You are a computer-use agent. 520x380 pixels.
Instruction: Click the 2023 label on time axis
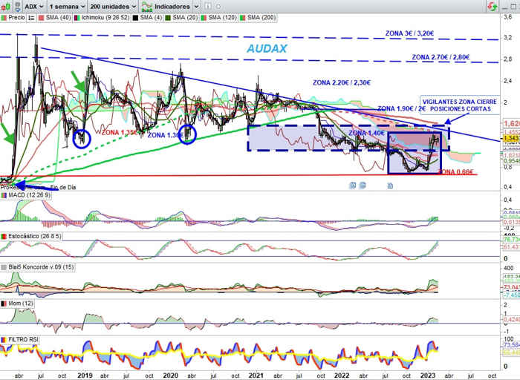coord(427,376)
